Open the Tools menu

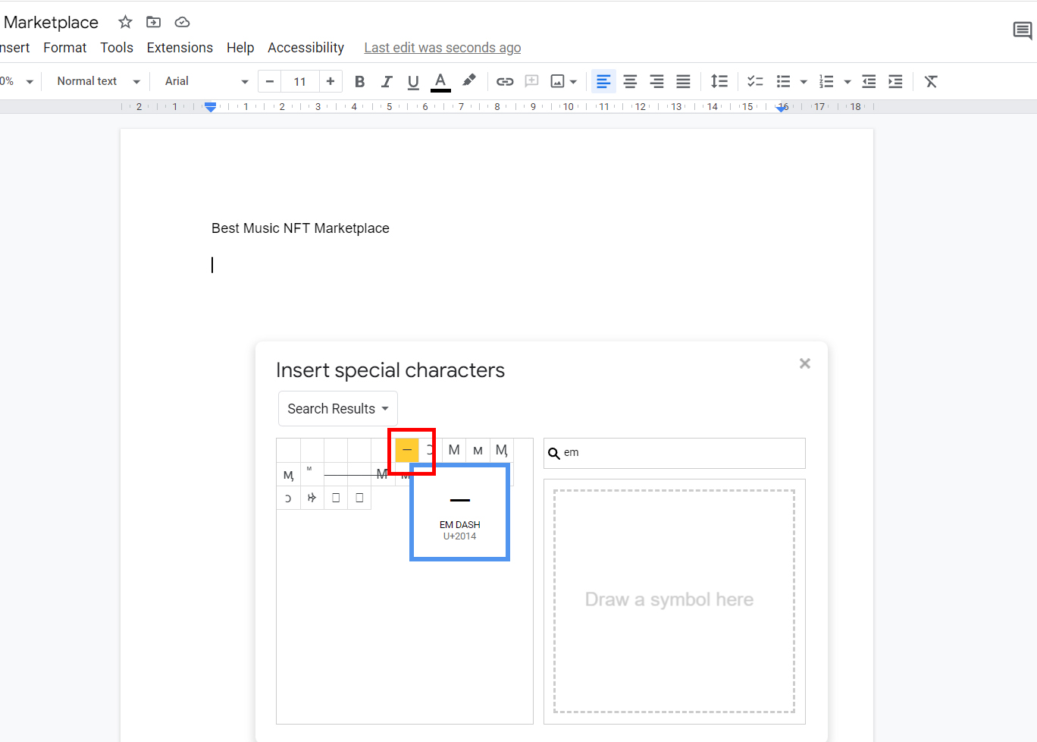(117, 47)
